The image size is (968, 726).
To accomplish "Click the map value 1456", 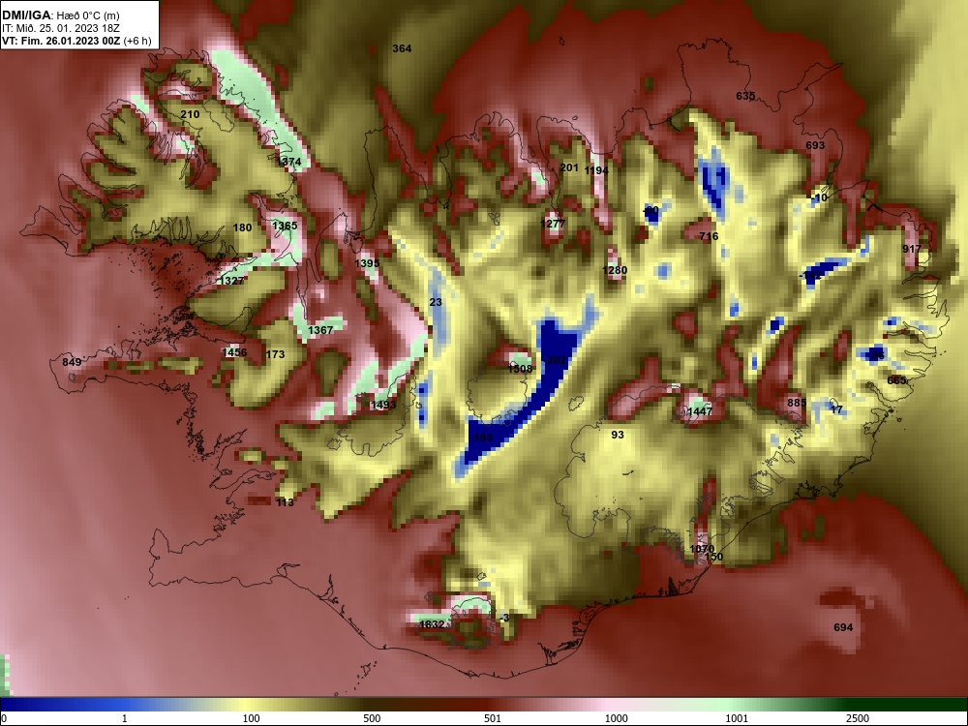I will (234, 353).
